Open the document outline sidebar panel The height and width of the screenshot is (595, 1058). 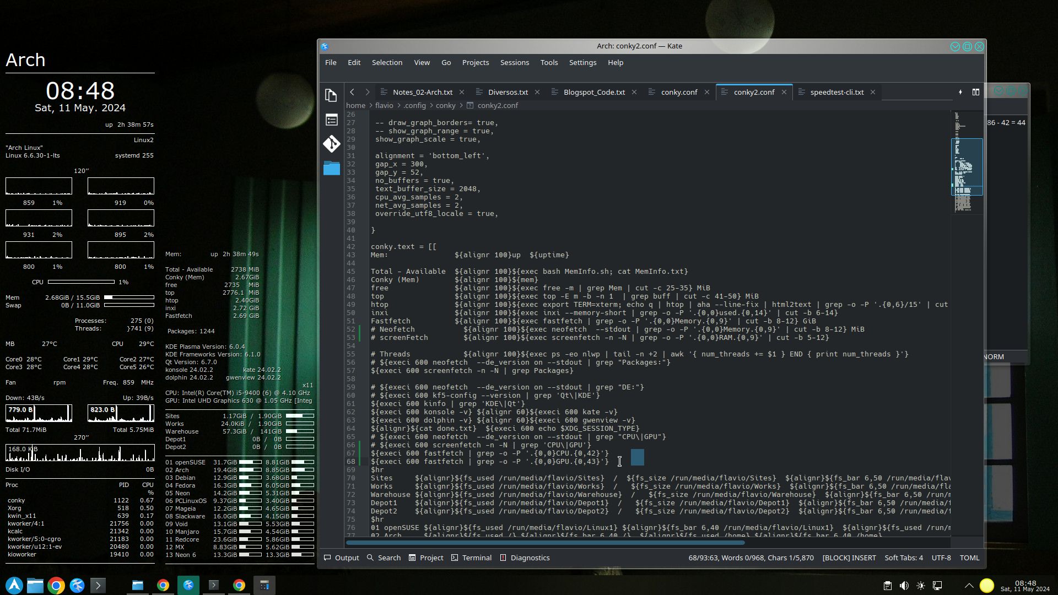click(x=331, y=120)
